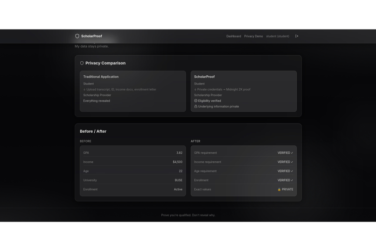Image resolution: width=376 pixels, height=251 pixels.
Task: Click the Age requirement label
Action: pyautogui.click(x=205, y=171)
